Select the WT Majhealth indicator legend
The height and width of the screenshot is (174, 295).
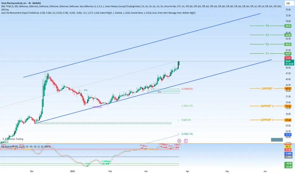26,146
